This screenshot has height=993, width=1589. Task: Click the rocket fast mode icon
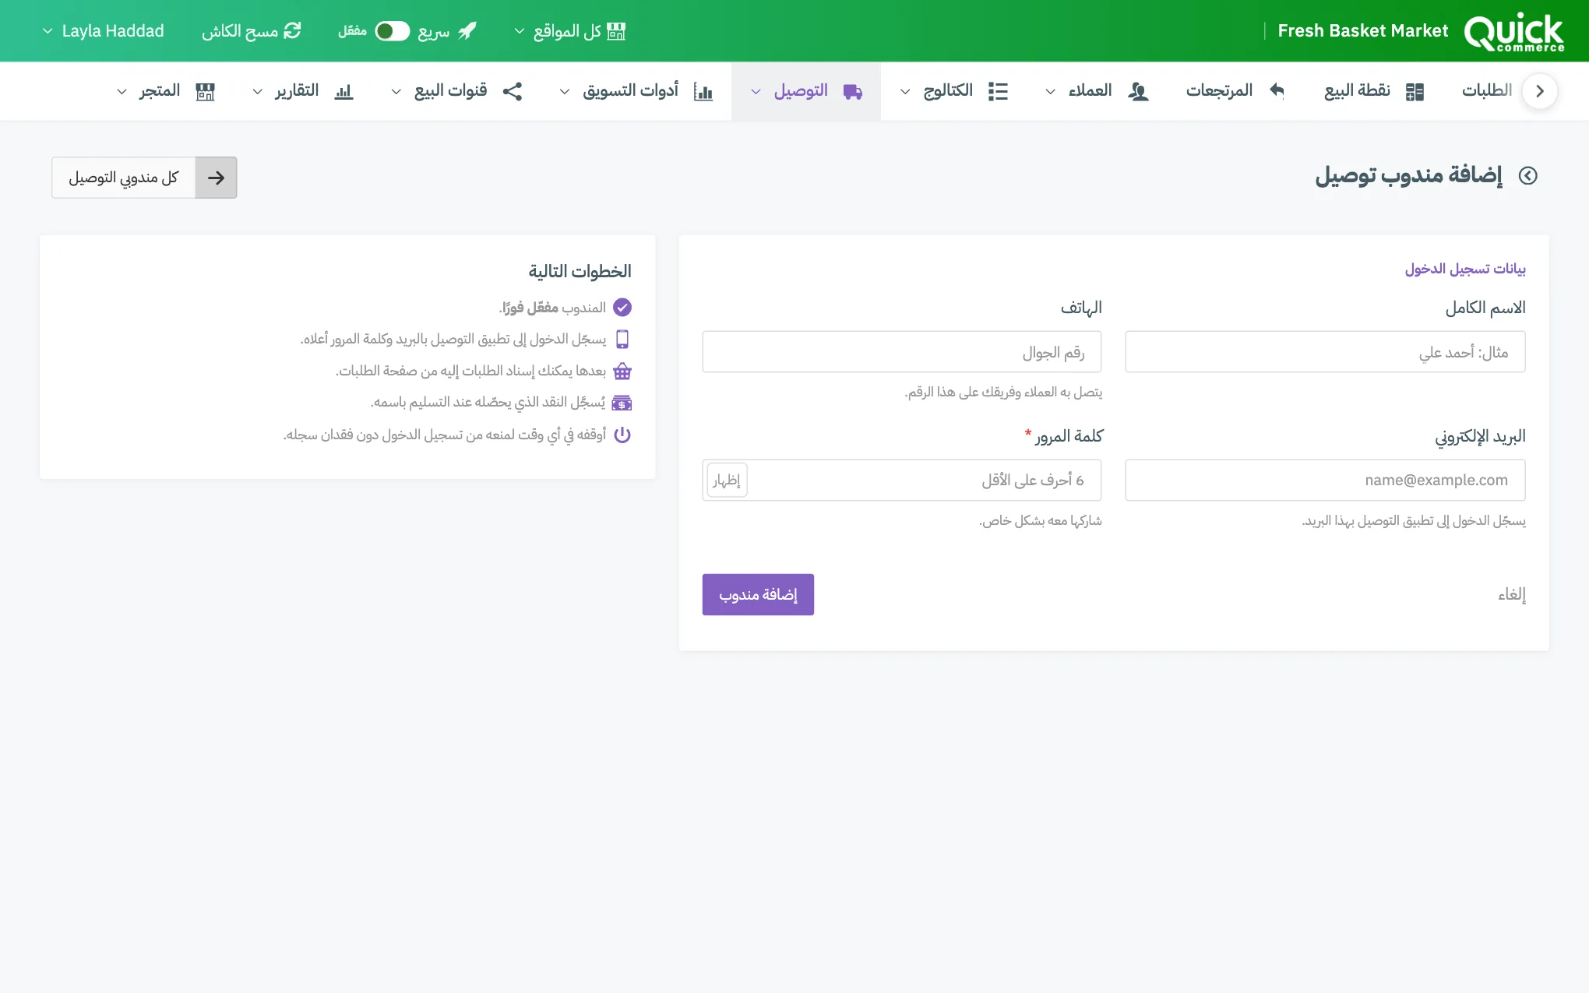click(x=467, y=31)
